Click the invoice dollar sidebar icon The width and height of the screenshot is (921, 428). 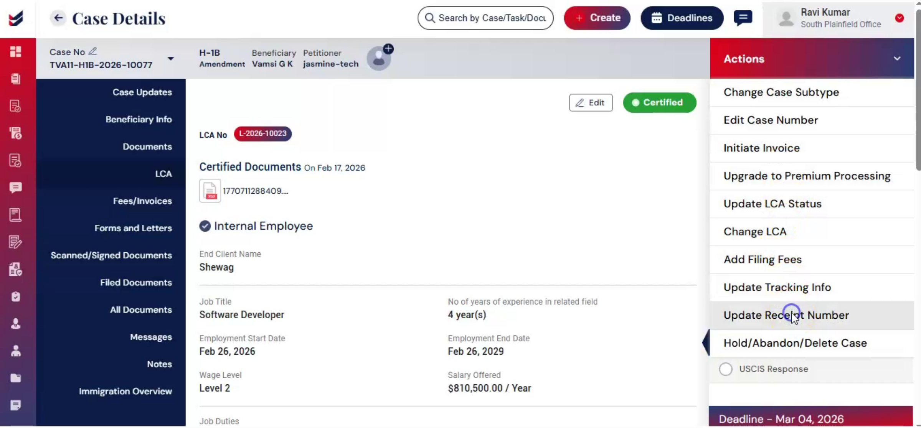[x=15, y=133]
